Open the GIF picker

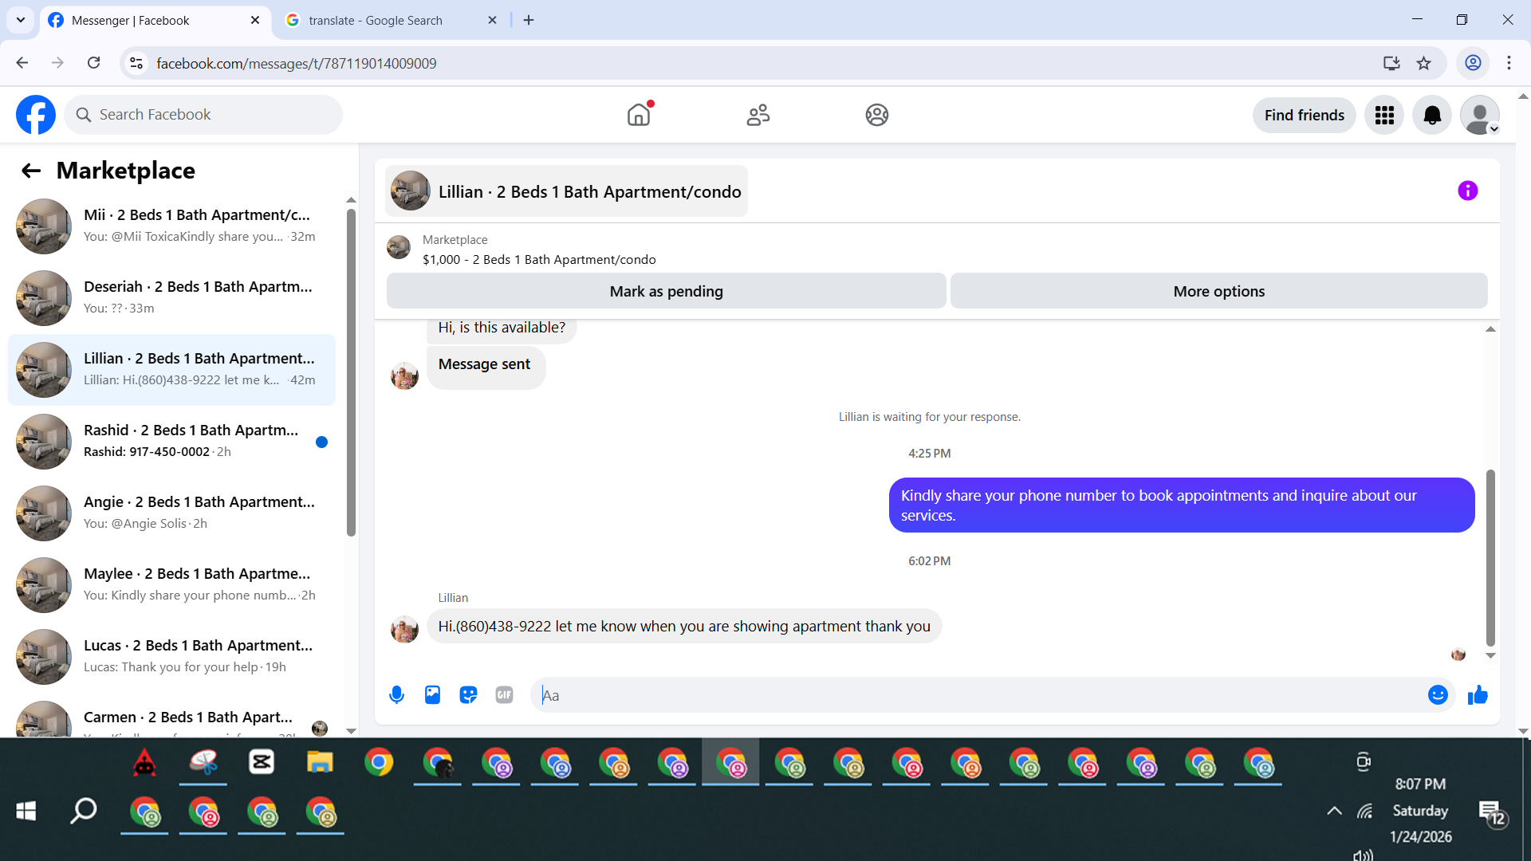coord(504,695)
